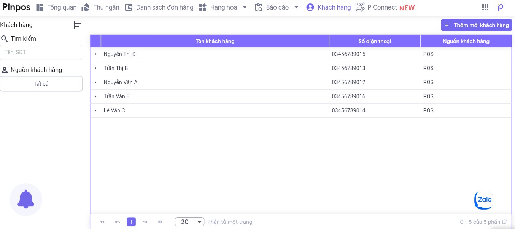Click the notification bell icon

coord(26,199)
